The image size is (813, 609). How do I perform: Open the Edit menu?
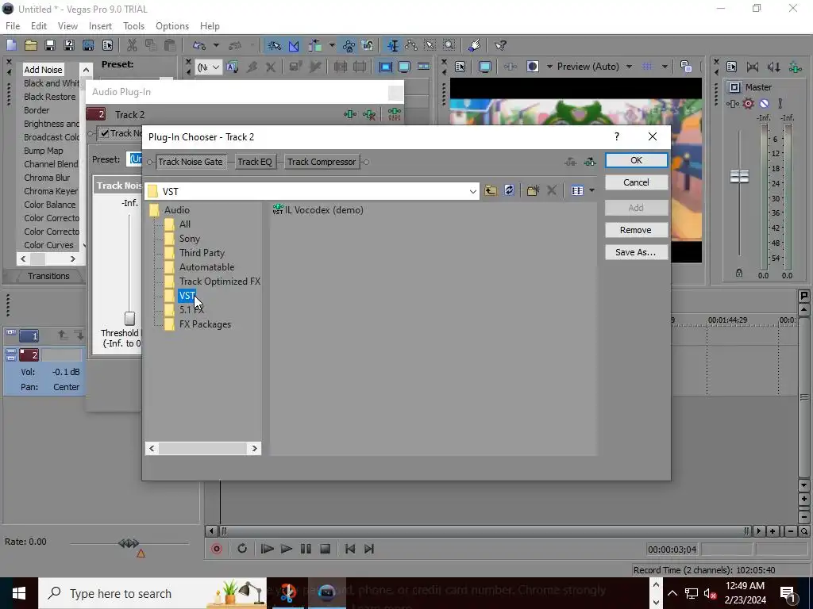tap(38, 26)
